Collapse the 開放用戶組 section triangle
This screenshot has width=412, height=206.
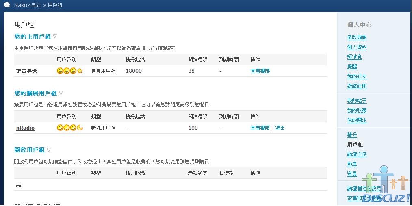[49, 150]
